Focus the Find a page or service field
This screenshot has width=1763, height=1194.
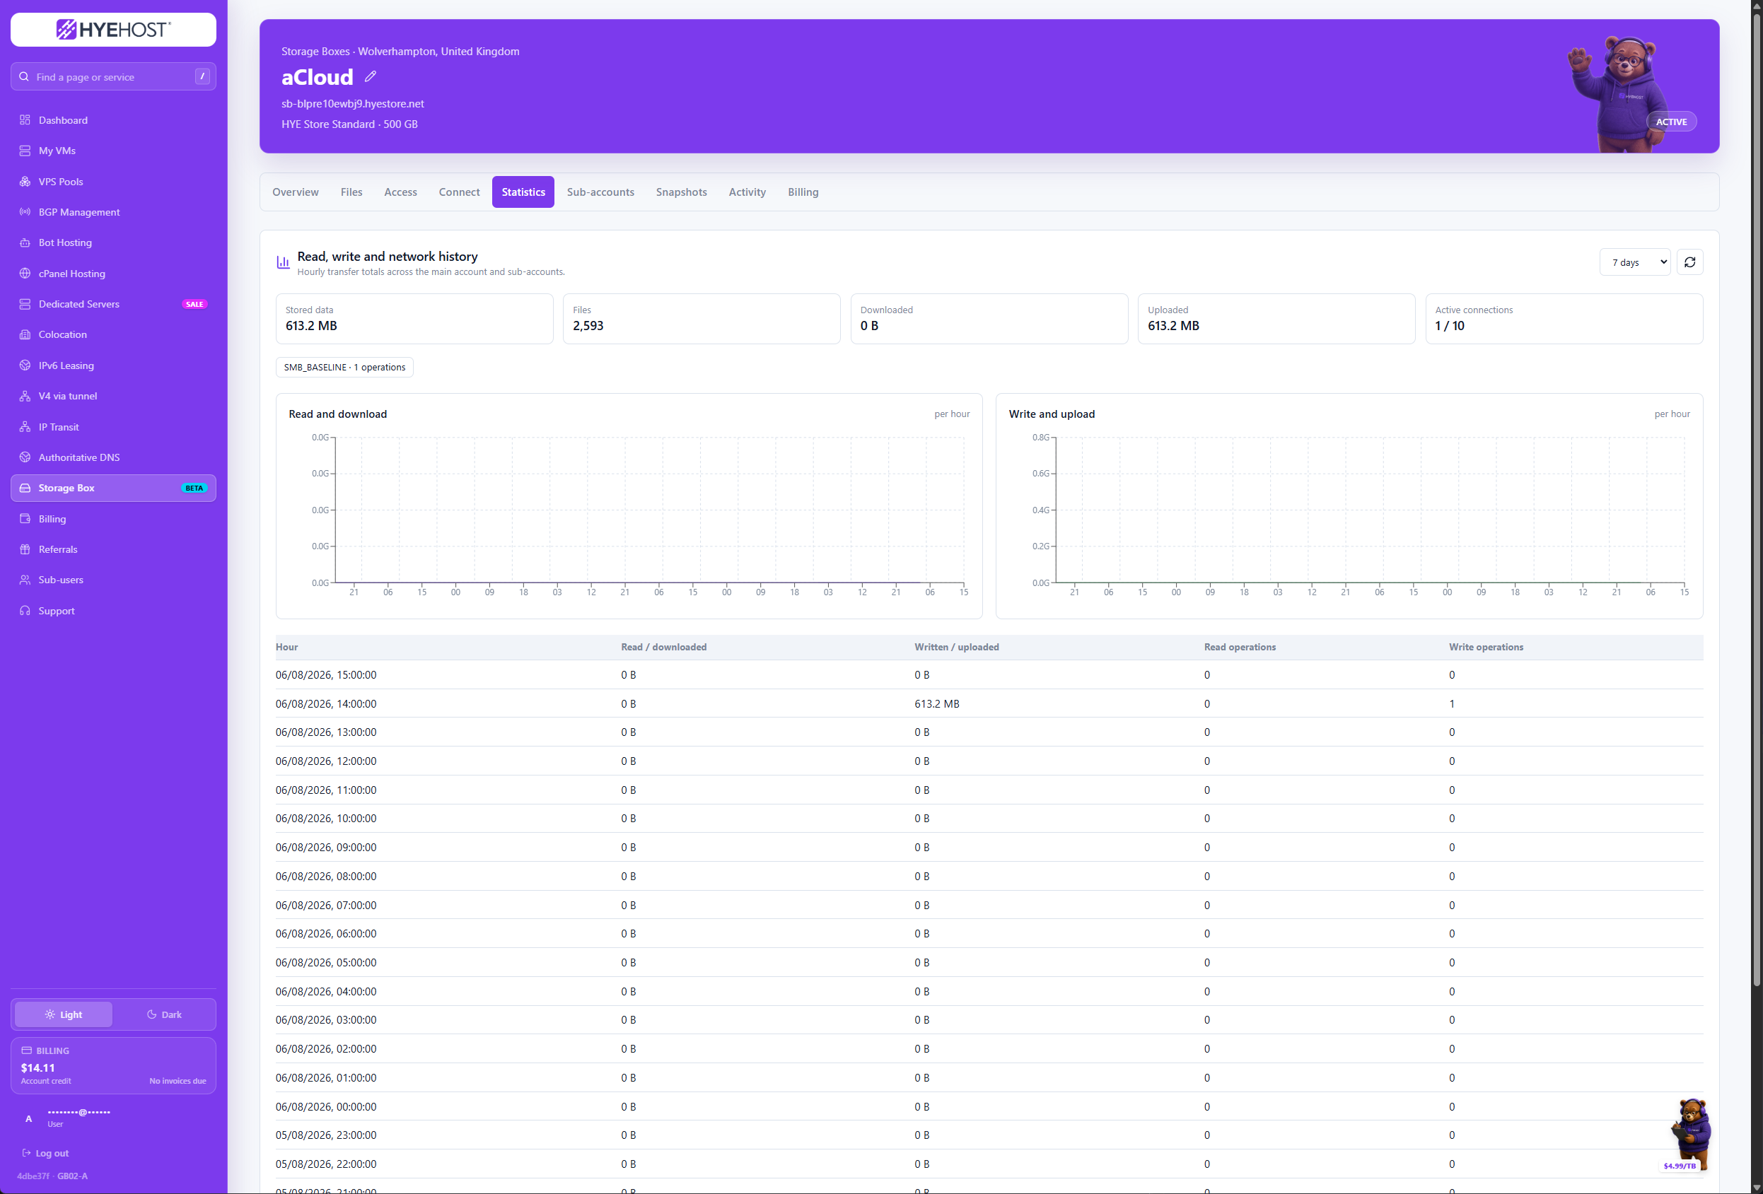[x=113, y=76]
